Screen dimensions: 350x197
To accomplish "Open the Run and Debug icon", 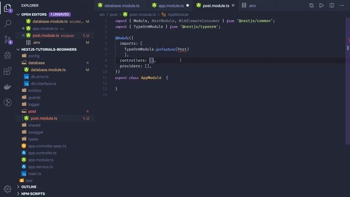I will [8, 55].
